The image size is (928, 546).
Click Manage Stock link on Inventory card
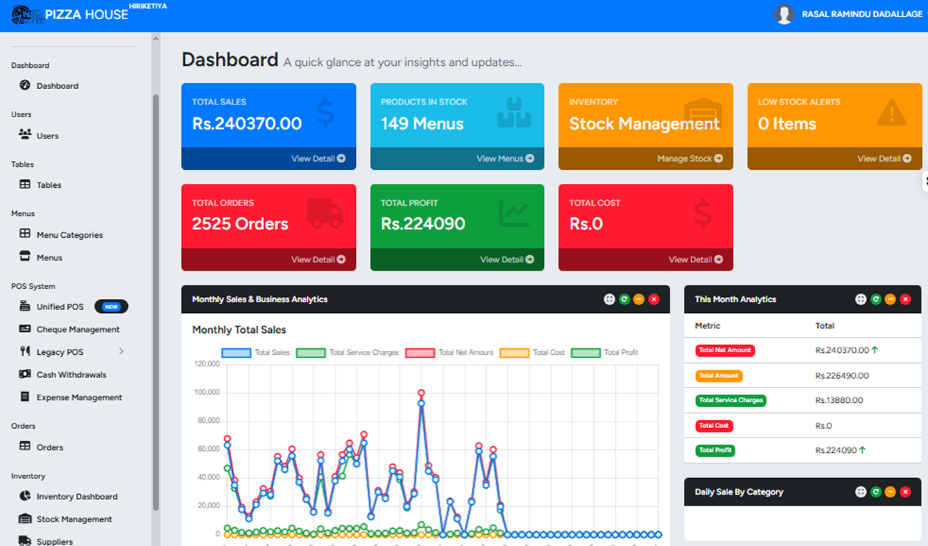pyautogui.click(x=689, y=158)
